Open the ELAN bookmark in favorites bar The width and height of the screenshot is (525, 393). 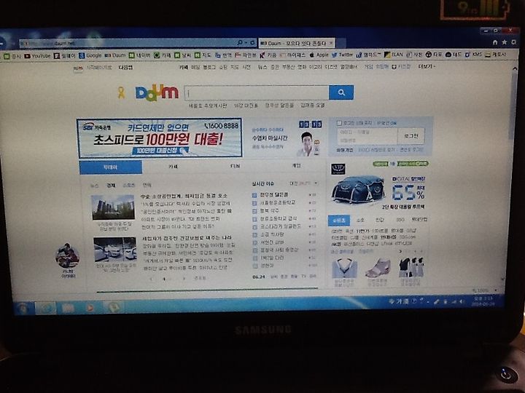[394, 55]
